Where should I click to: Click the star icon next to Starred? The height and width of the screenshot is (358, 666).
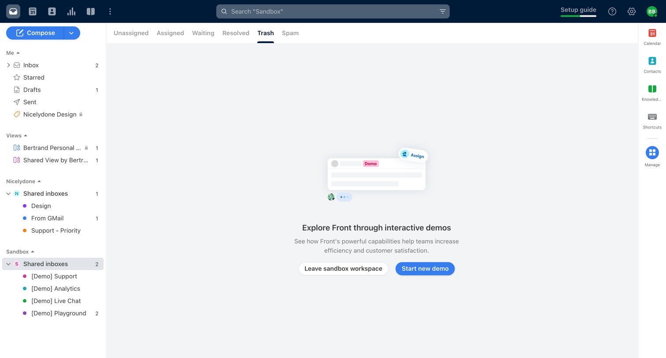click(x=17, y=77)
